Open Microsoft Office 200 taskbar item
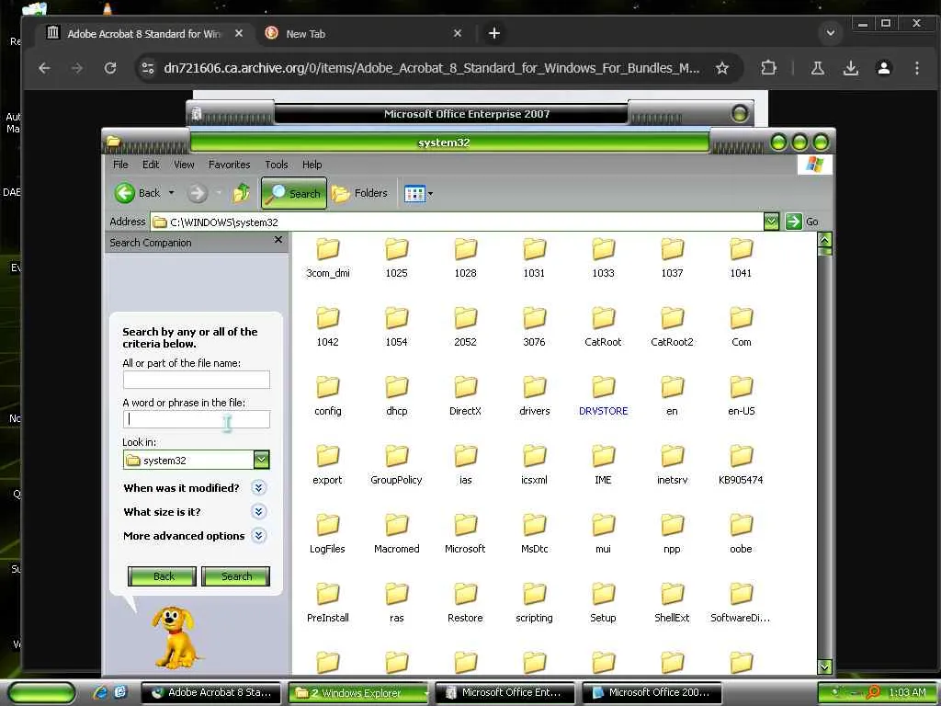Image resolution: width=941 pixels, height=706 pixels. point(652,693)
